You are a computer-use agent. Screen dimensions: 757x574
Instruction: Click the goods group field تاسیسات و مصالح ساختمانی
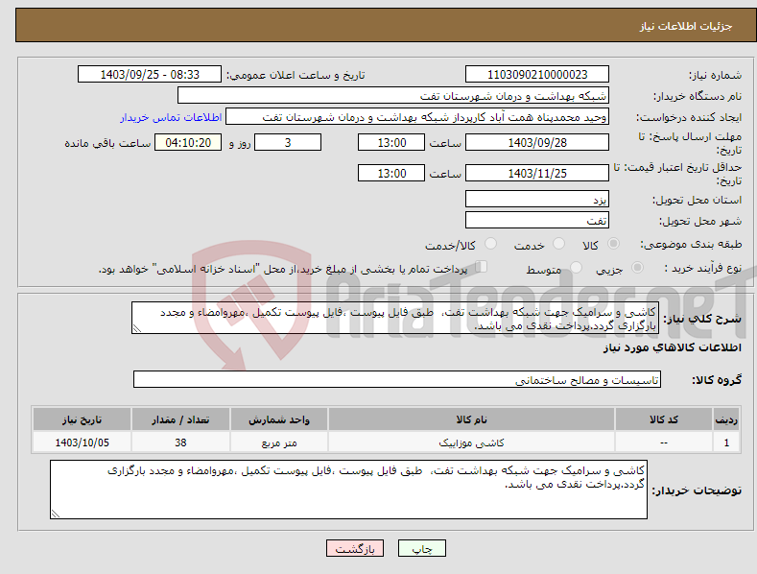(x=397, y=379)
